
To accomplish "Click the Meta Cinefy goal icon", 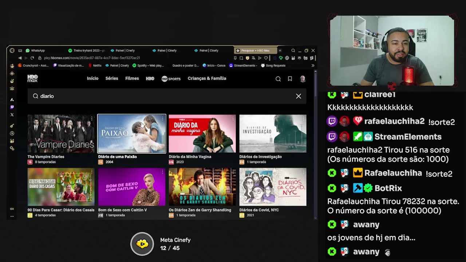I will click(x=142, y=244).
